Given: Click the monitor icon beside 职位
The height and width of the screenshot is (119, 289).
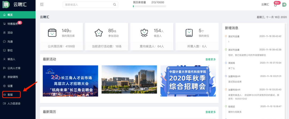Looking at the screenshot, I should pyautogui.click(x=5, y=50).
